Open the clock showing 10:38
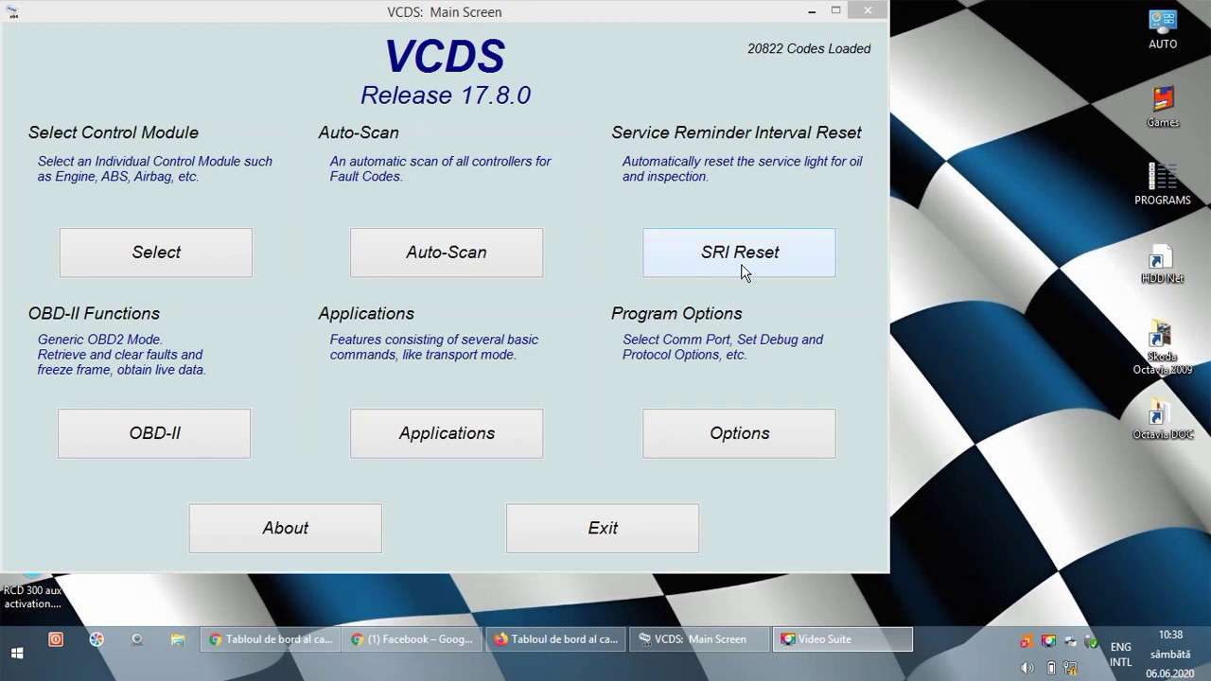The width and height of the screenshot is (1211, 681). (1170, 654)
